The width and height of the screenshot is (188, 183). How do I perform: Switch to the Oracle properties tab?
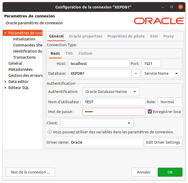coord(85,36)
